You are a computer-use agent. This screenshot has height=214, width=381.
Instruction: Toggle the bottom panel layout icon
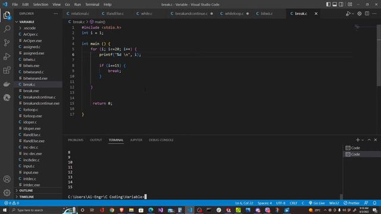click(x=335, y=4)
